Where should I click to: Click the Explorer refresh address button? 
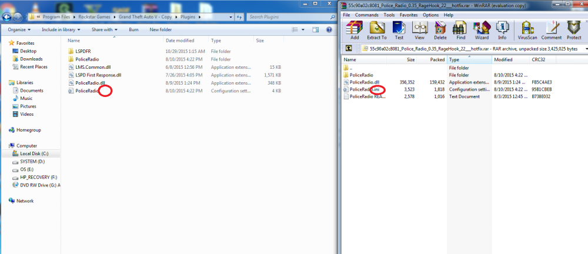[x=239, y=17]
